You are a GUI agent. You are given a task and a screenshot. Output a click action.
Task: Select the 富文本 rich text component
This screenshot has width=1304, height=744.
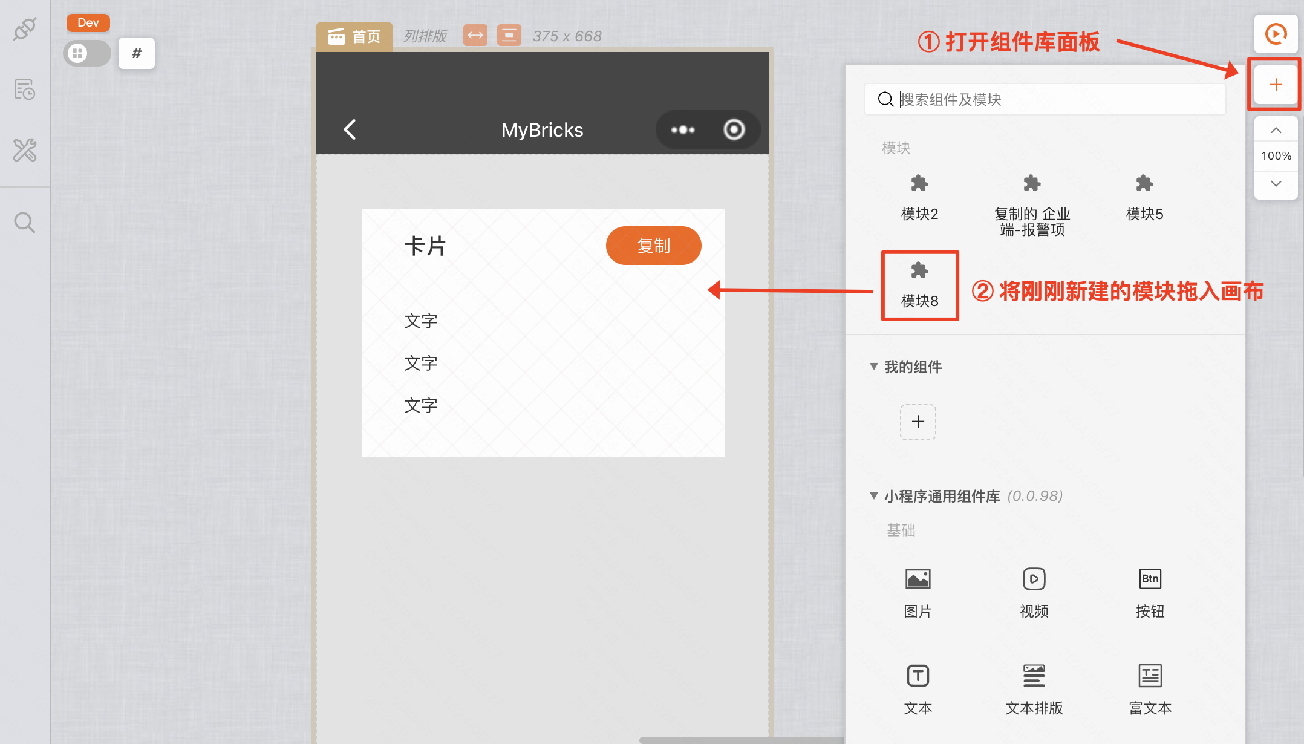(x=1150, y=690)
